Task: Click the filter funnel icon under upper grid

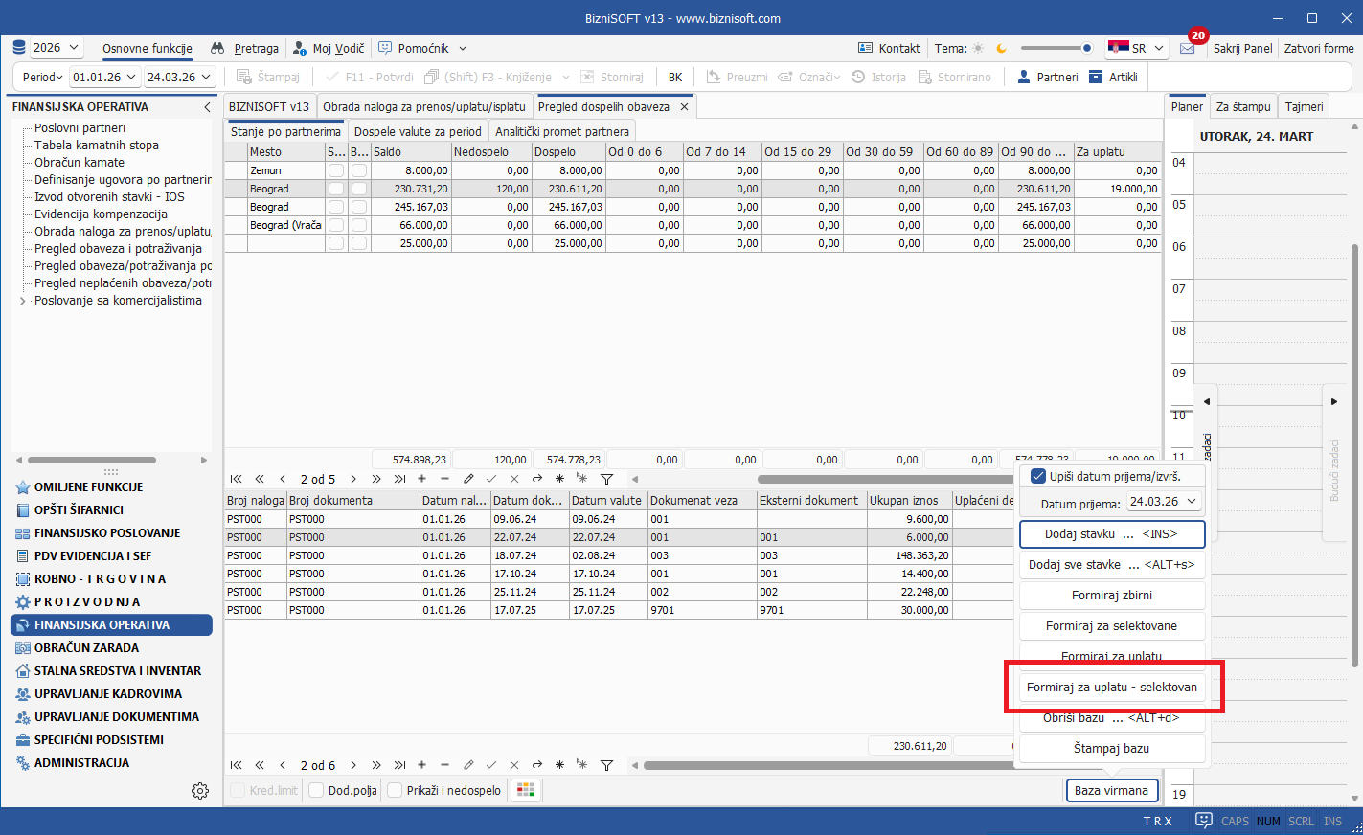Action: tap(606, 479)
